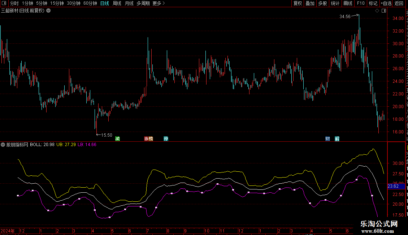The height and width of the screenshot is (235, 408).
Task: Toggle the right info panel icon
Action: [x=384, y=11]
